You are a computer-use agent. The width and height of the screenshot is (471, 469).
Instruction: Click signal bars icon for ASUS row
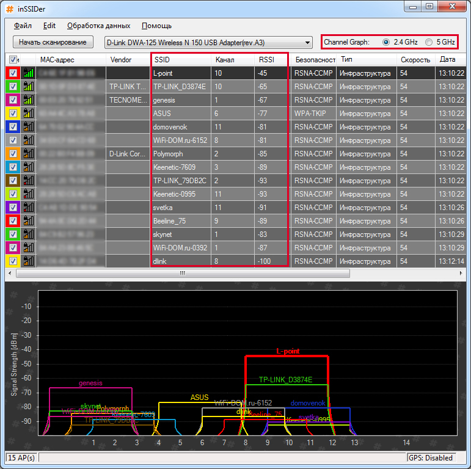(29, 113)
